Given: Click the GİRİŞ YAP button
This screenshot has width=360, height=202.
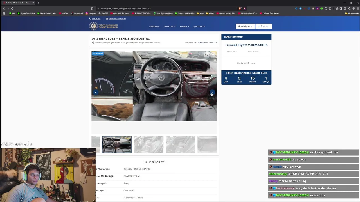Looking at the screenshot, I should 245,26.
